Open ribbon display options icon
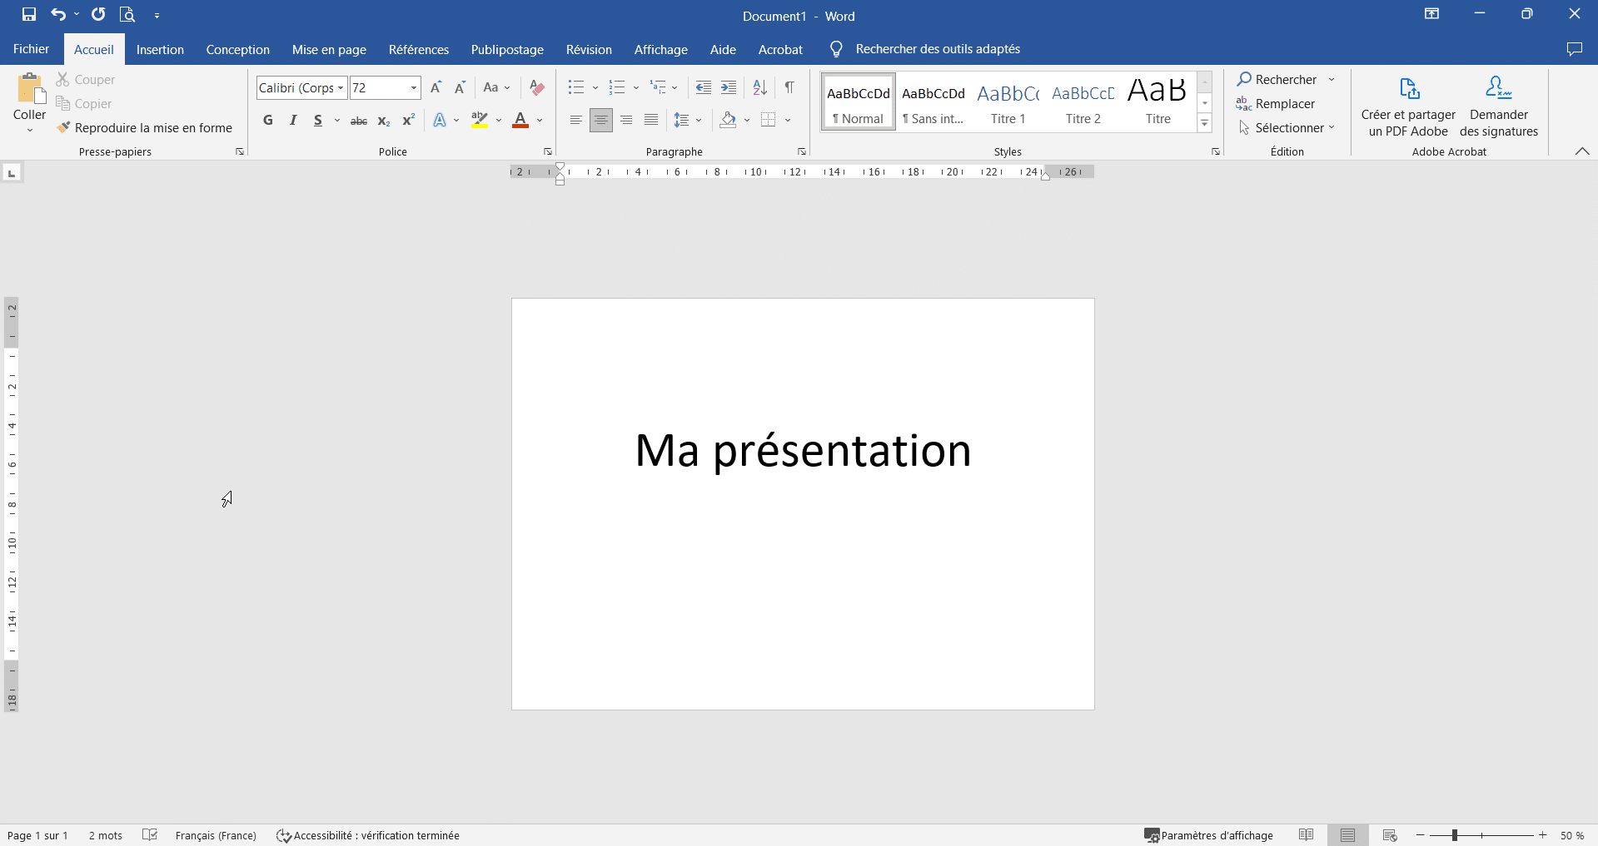The image size is (1598, 846). point(1431,14)
